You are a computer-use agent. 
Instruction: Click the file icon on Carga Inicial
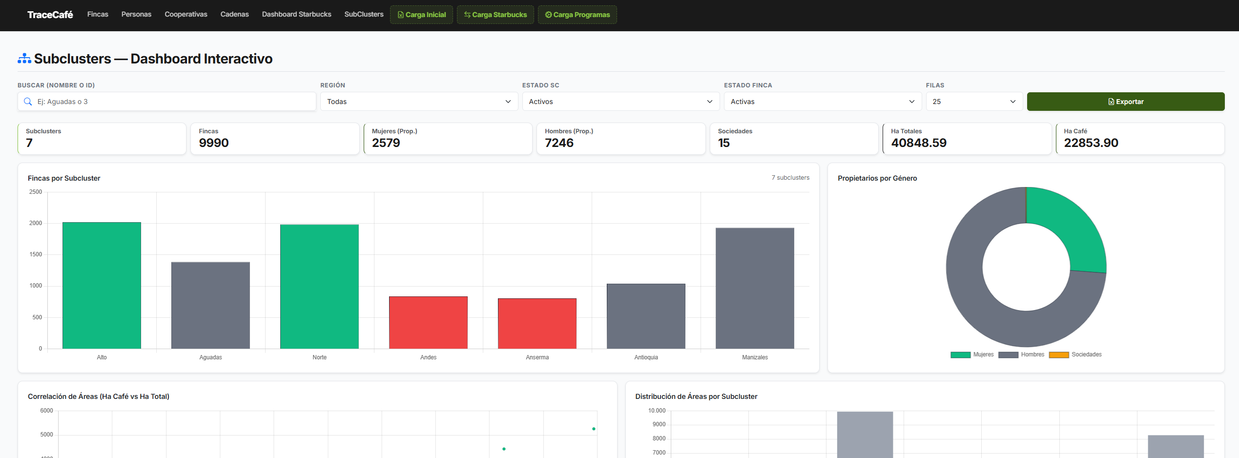pos(400,15)
